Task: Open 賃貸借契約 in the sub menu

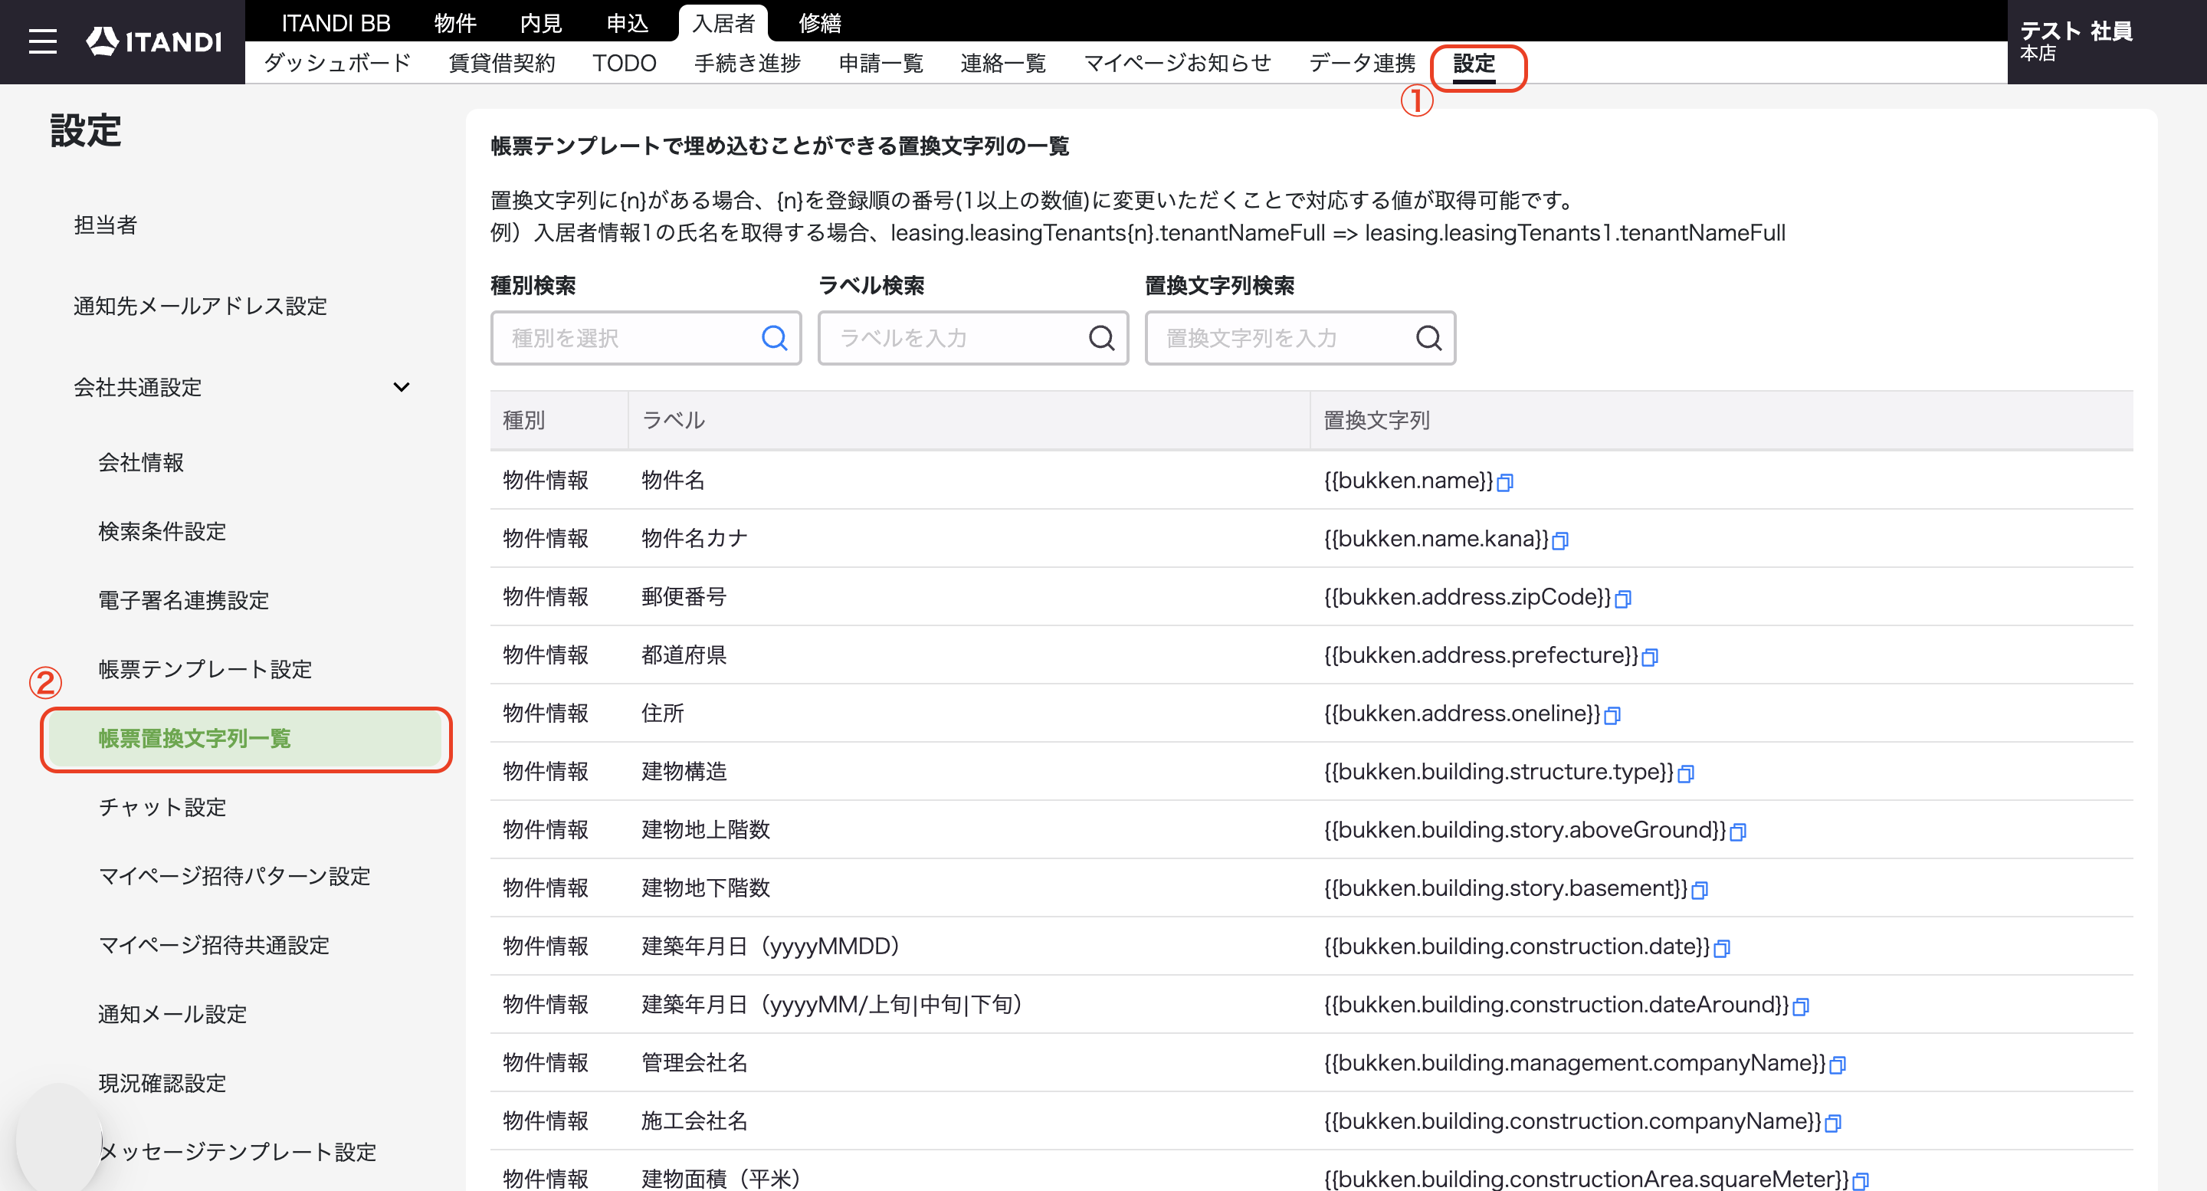Action: point(502,64)
